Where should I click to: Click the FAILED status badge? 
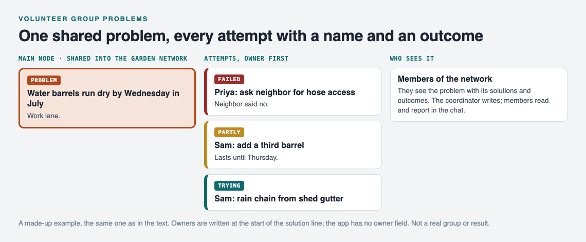229,79
